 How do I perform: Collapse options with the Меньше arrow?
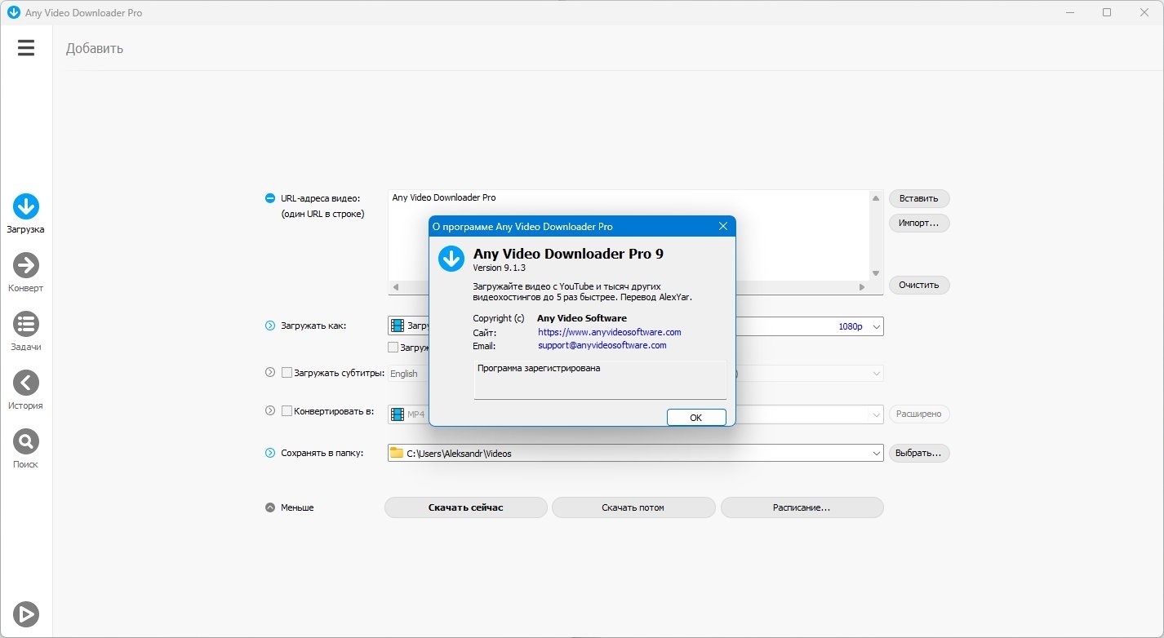[x=270, y=507]
